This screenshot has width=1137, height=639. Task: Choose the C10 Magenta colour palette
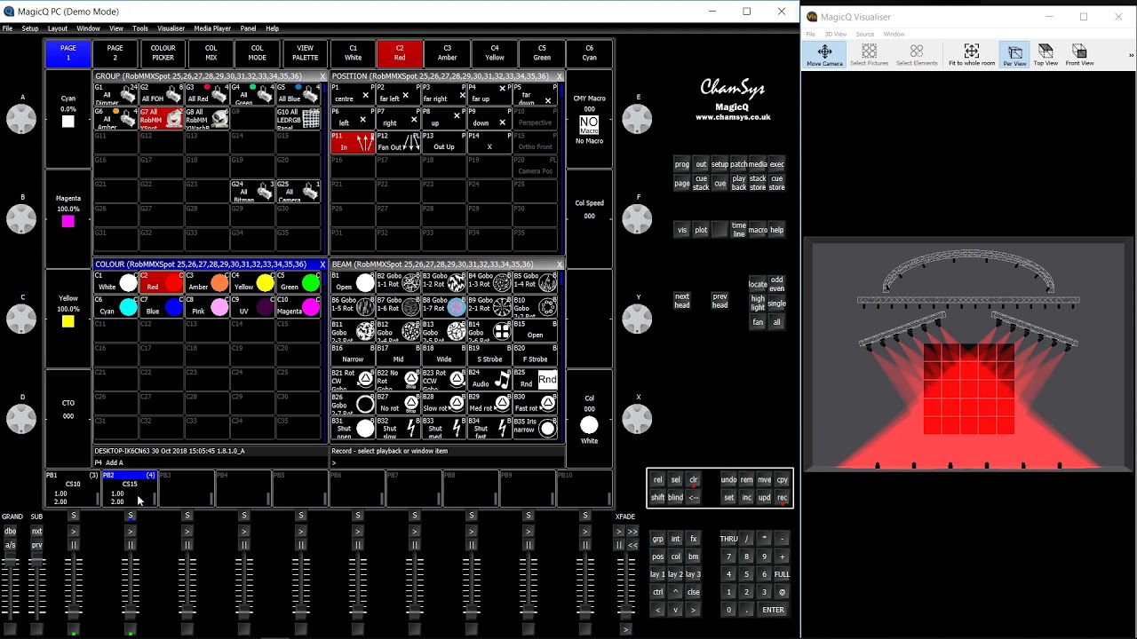(298, 306)
